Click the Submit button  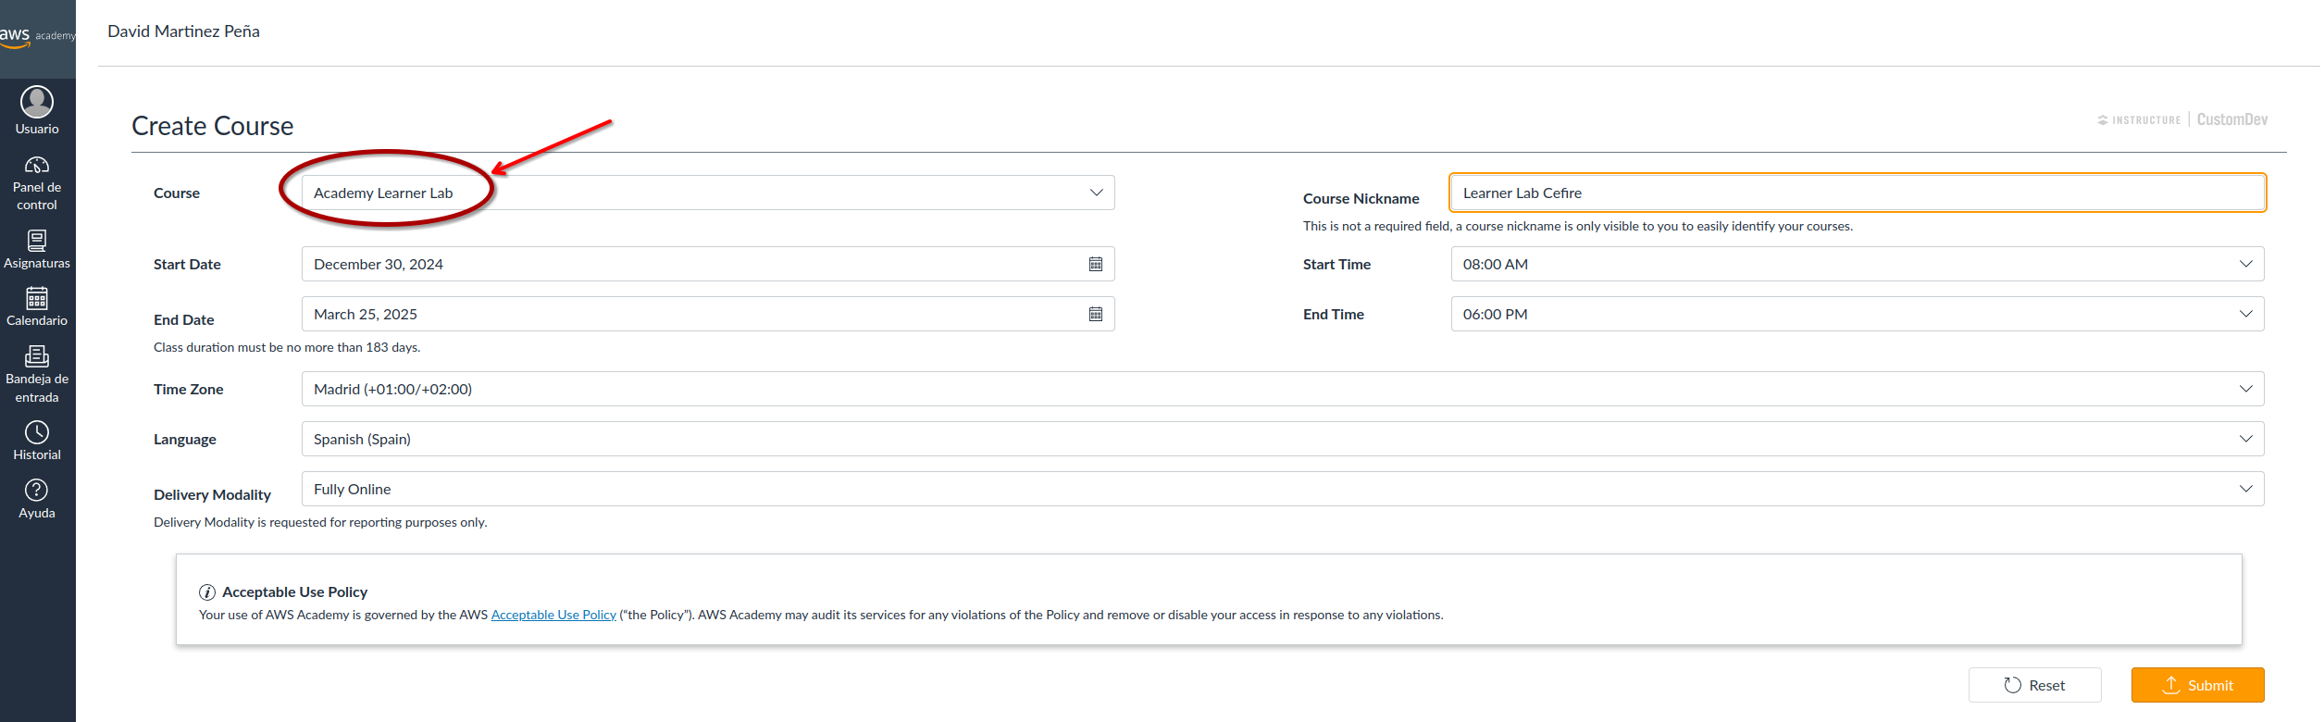tap(2196, 686)
